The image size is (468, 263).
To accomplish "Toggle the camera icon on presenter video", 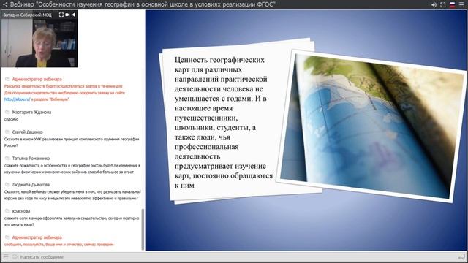I will tap(67, 15).
